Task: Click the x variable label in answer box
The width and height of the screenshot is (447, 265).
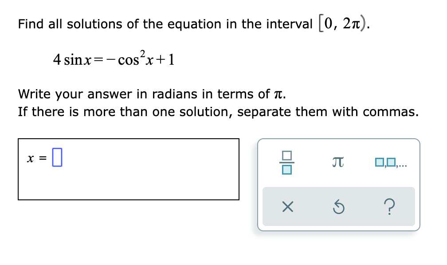Action: click(30, 158)
